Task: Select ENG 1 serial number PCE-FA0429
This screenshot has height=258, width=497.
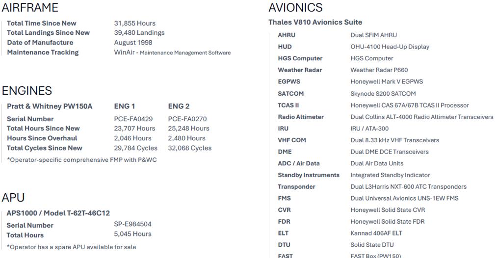Action: [x=133, y=119]
